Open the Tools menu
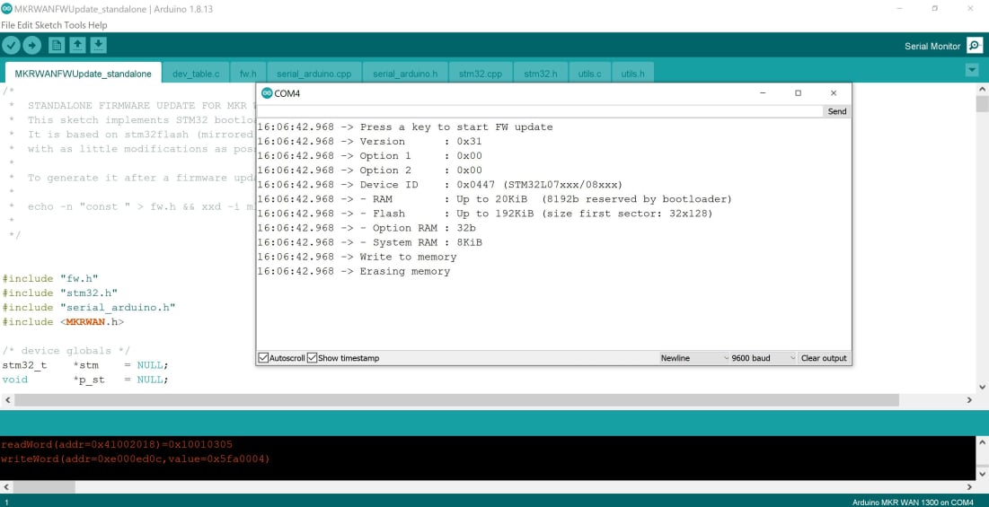The image size is (989, 507). point(75,25)
